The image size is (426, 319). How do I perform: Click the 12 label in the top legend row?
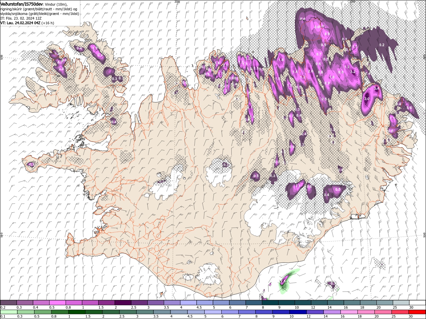tap(313, 307)
